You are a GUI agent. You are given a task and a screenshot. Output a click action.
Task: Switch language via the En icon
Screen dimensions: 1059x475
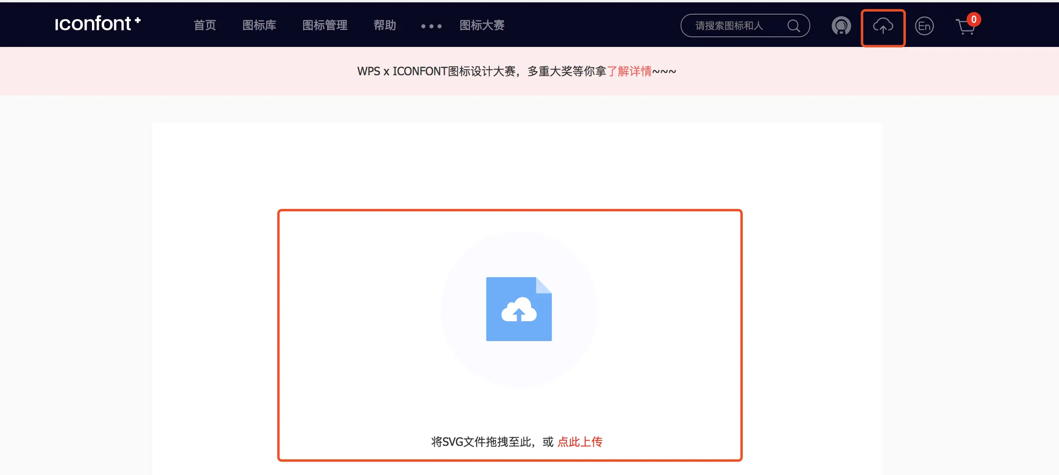click(924, 25)
